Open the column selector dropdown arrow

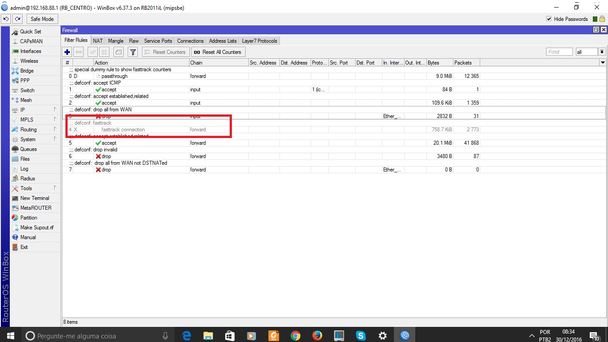click(603, 63)
